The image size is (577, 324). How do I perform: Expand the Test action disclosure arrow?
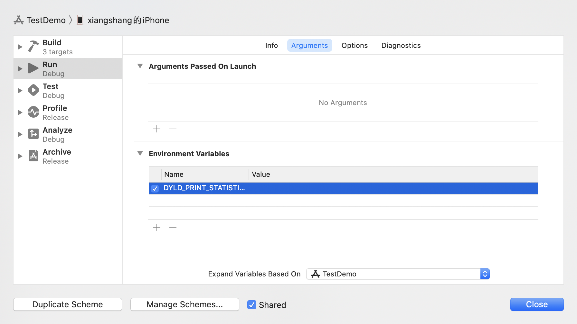[20, 91]
